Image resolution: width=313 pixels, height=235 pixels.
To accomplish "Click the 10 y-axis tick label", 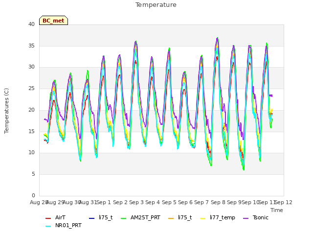I will pos(31,153).
